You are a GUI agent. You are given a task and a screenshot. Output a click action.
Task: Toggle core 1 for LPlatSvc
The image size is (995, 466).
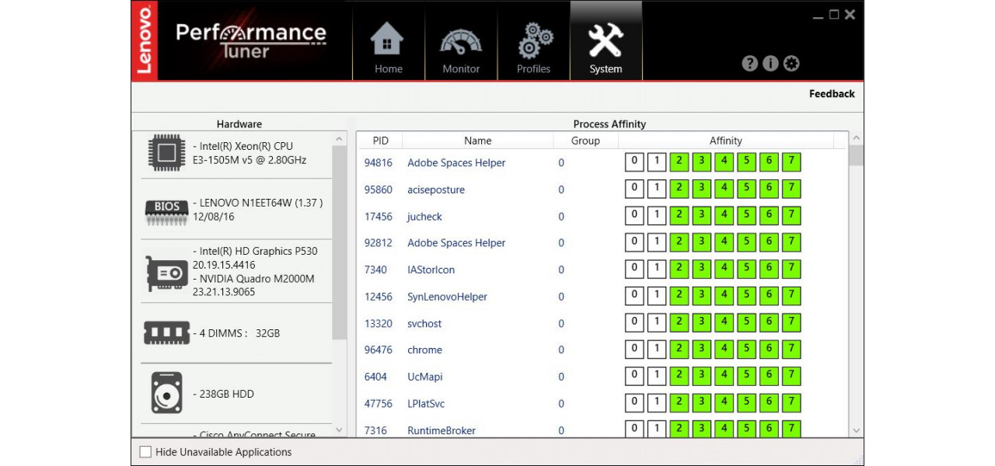click(x=657, y=403)
